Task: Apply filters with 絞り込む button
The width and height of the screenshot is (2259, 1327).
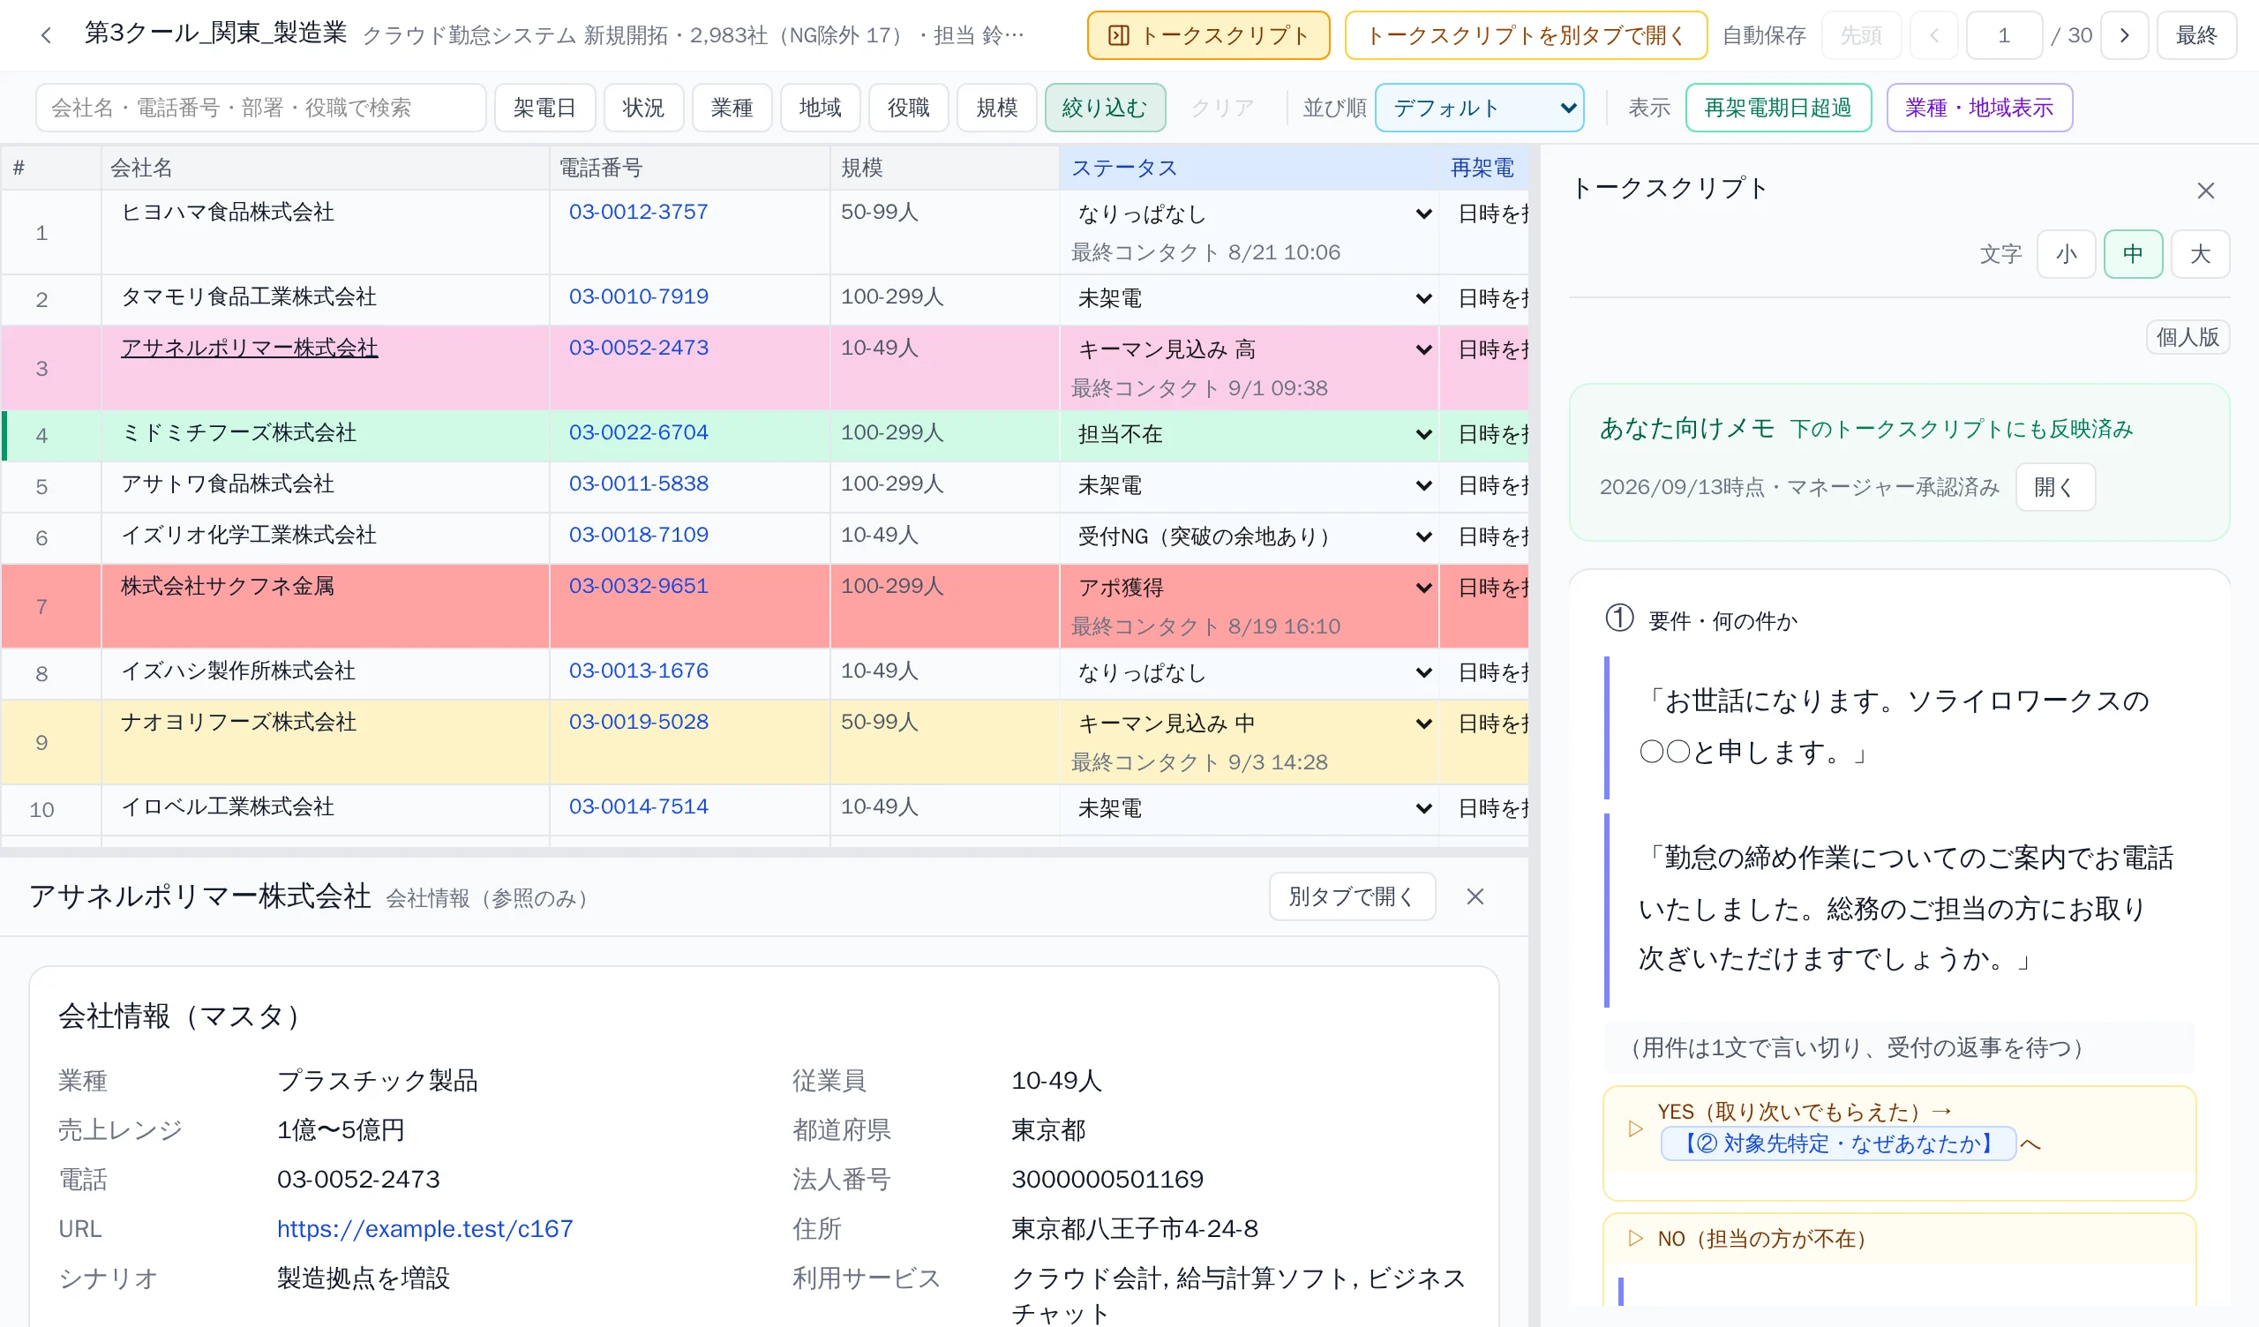Action: pos(1105,108)
